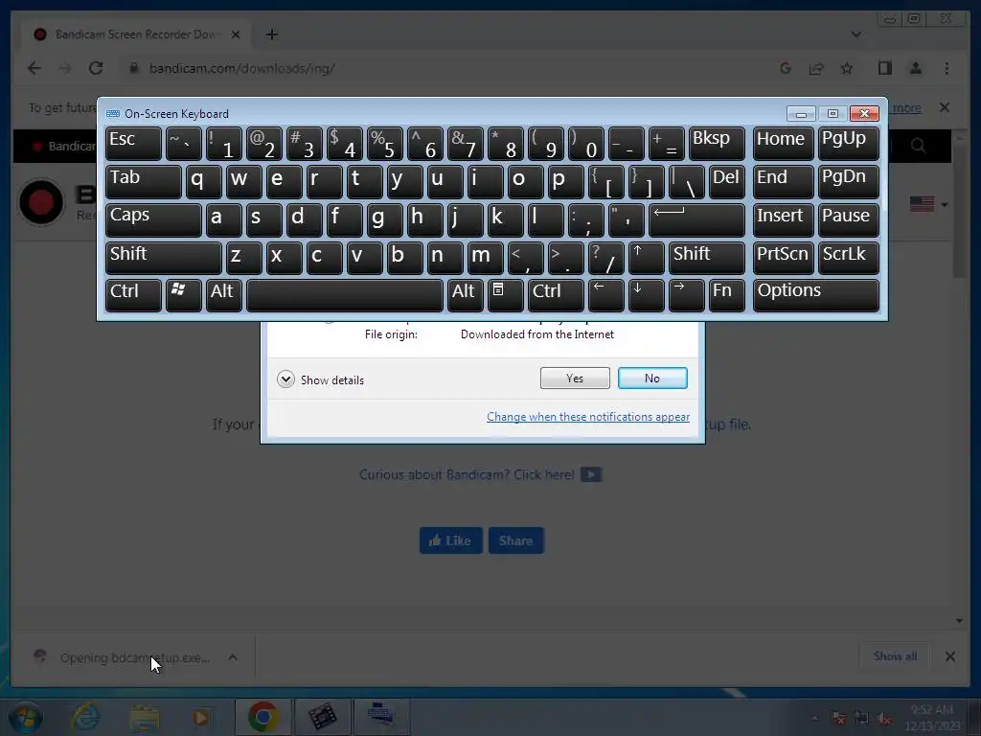Click the PrtScn key

[784, 258]
